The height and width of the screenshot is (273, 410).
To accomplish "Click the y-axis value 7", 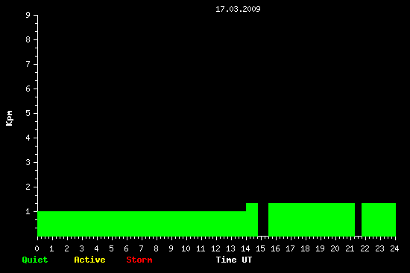I will click(x=28, y=64).
